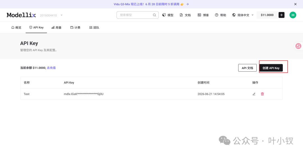
Task: Close the promo banner with X
Action: click(295, 4)
